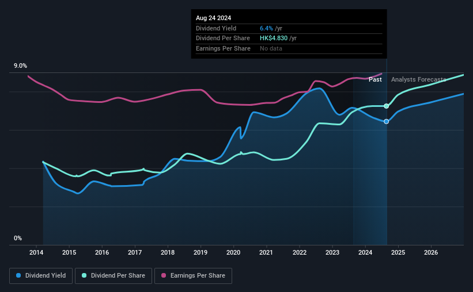473x292 pixels.
Task: Select the blue dividend yield data point marker
Action: click(386, 121)
